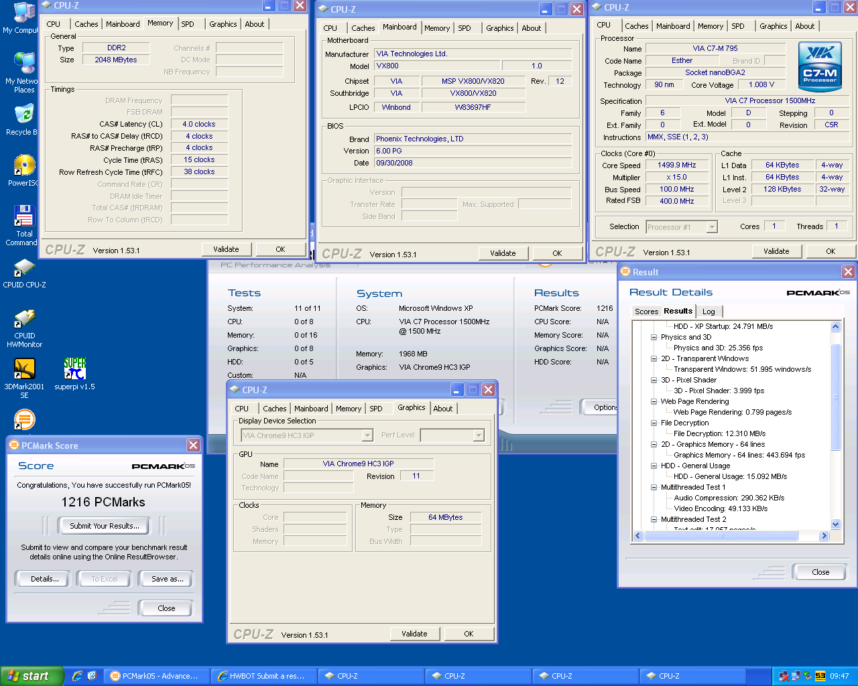The height and width of the screenshot is (686, 858).
Task: Click the Internet Explorer quick launch icon
Action: tap(77, 676)
